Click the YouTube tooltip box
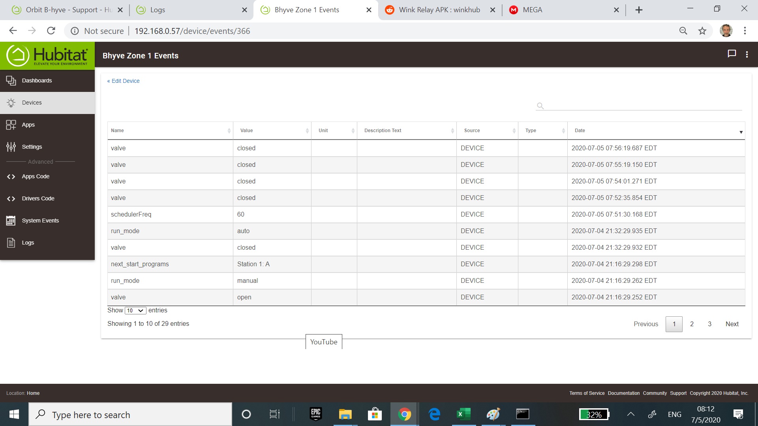The image size is (758, 426). pyautogui.click(x=324, y=342)
